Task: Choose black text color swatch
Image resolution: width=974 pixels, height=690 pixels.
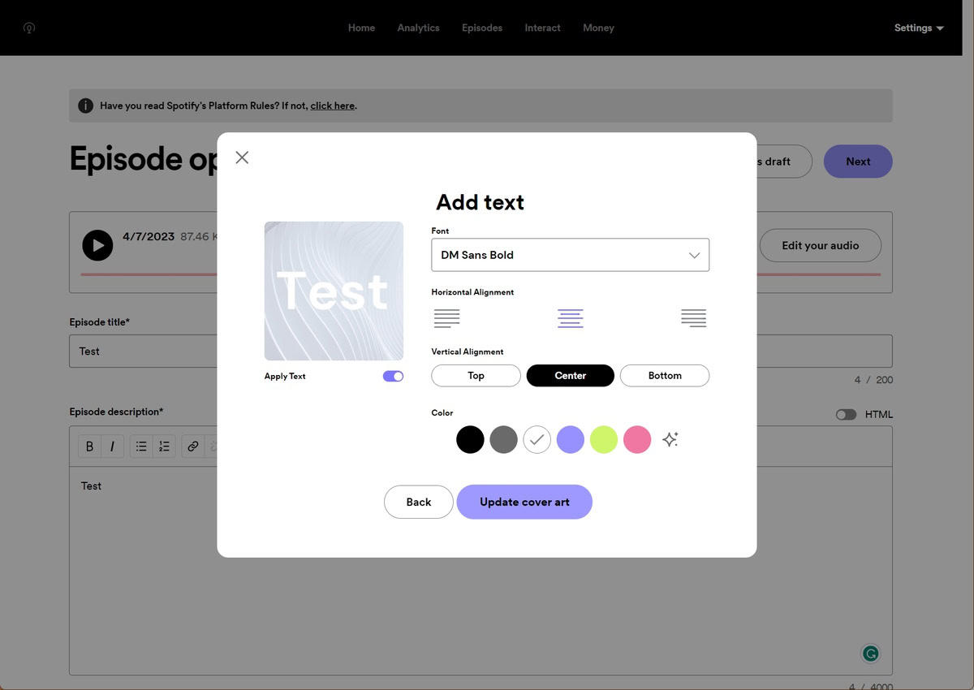Action: [470, 439]
